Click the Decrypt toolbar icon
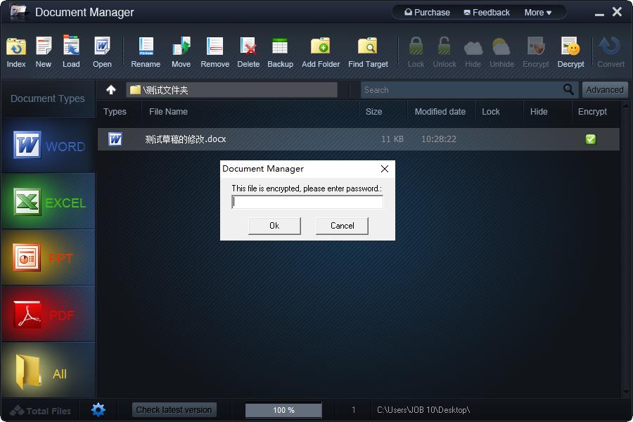The image size is (633, 422). point(571,46)
